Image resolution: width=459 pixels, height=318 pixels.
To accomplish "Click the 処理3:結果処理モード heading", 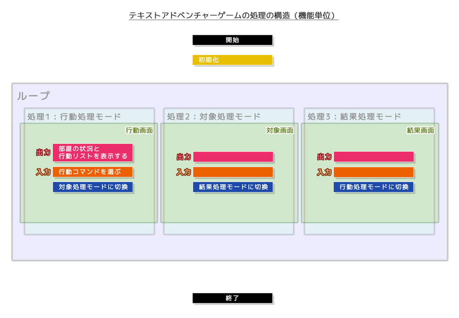I will click(x=354, y=117).
